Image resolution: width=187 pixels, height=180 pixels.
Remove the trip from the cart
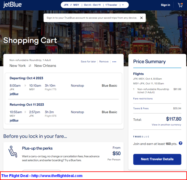click(104, 62)
